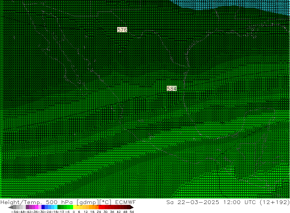Image resolution: width=290 pixels, height=213 pixels.
Task: Click the cyan cold-air region on the map
Action: tap(240, 4)
